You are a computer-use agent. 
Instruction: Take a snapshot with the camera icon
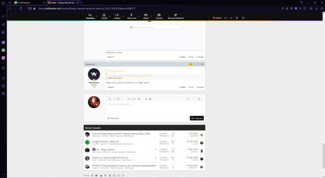[291, 9]
